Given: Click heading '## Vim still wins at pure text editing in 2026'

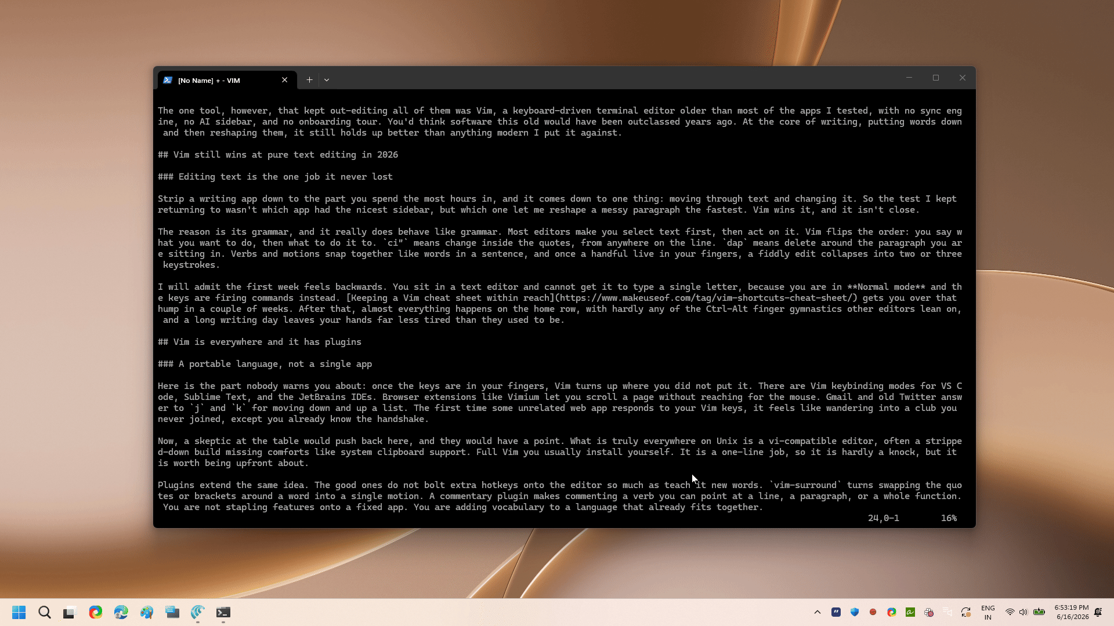Looking at the screenshot, I should (278, 155).
